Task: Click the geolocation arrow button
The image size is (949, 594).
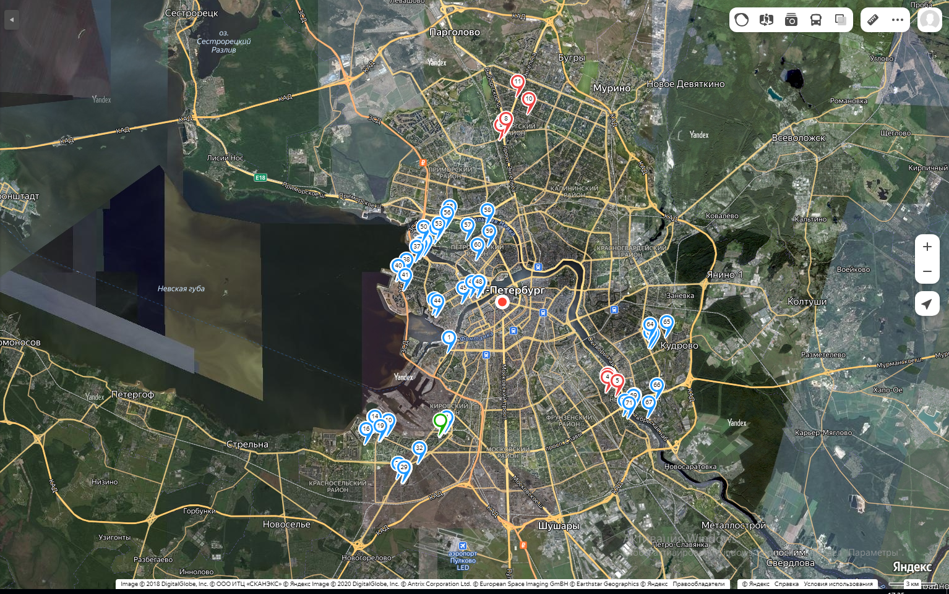Action: click(x=926, y=303)
